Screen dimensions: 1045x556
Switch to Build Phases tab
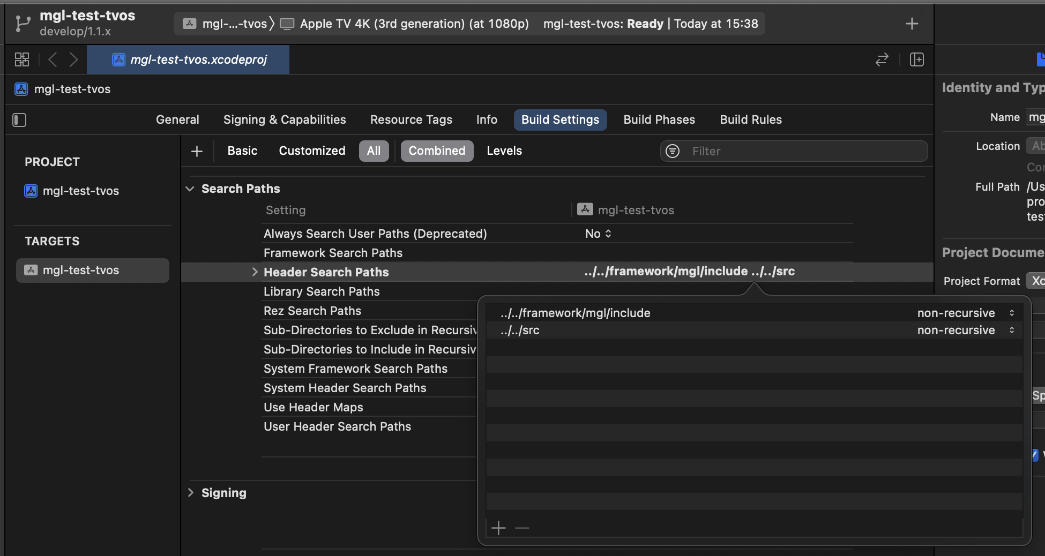point(659,119)
